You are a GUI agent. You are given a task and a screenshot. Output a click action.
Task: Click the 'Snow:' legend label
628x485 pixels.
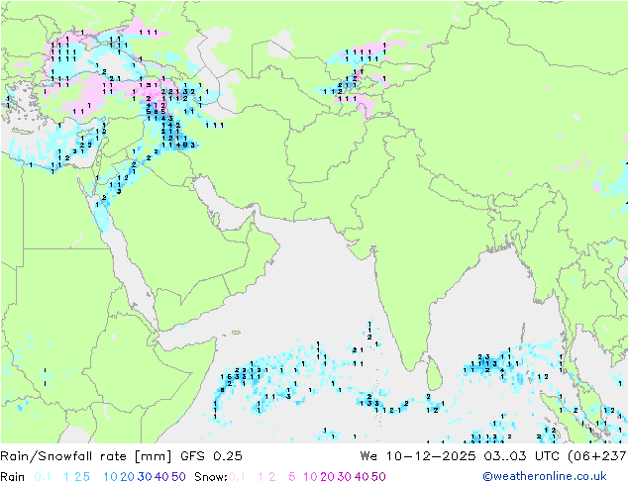point(211,477)
